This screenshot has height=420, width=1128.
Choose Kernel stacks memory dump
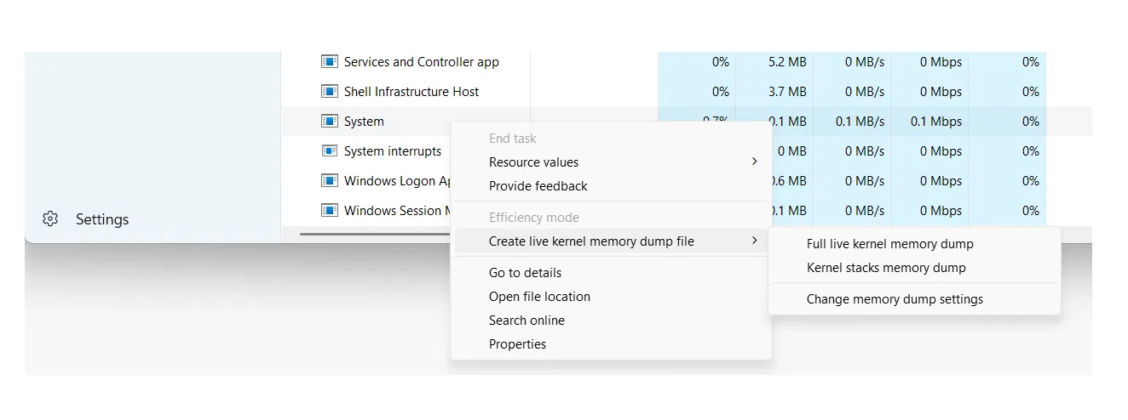(x=886, y=268)
